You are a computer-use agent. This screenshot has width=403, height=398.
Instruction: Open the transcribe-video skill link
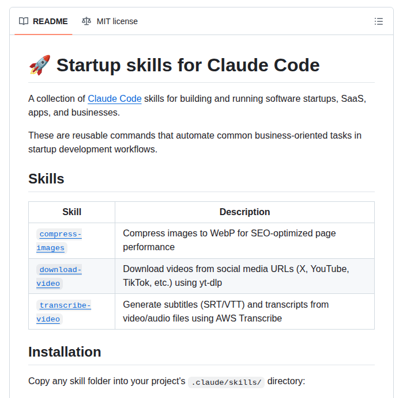tap(63, 312)
